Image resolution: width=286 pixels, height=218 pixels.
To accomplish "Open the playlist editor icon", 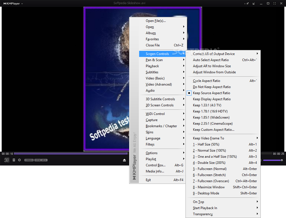I will [14, 160].
